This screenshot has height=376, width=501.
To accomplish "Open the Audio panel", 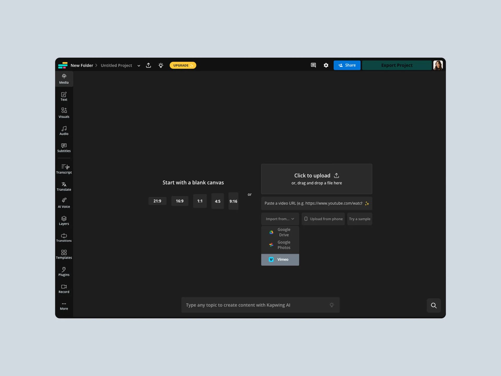I will [64, 130].
